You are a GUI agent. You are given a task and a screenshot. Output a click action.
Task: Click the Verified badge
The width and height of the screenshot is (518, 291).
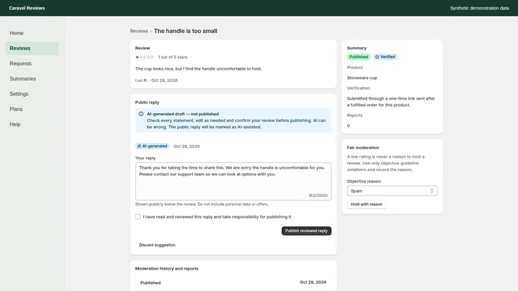coord(385,57)
